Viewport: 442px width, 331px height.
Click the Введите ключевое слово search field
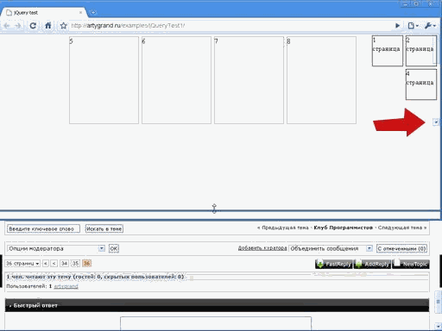[43, 228]
